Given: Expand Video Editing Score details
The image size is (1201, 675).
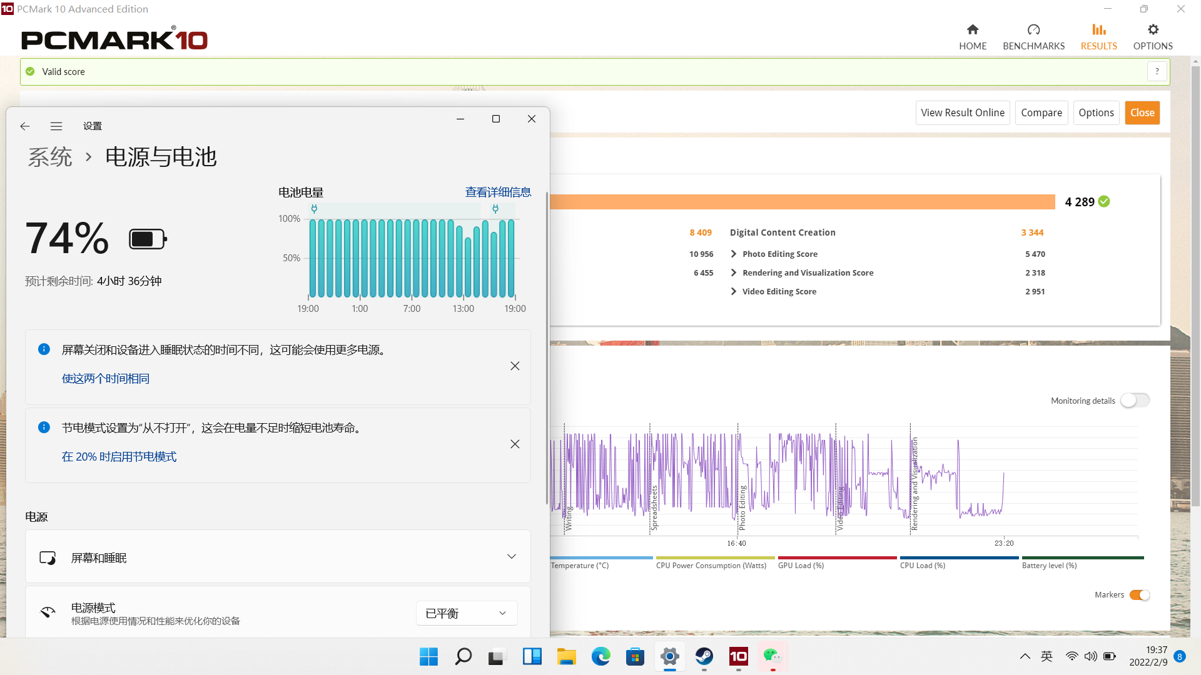Looking at the screenshot, I should tap(734, 291).
